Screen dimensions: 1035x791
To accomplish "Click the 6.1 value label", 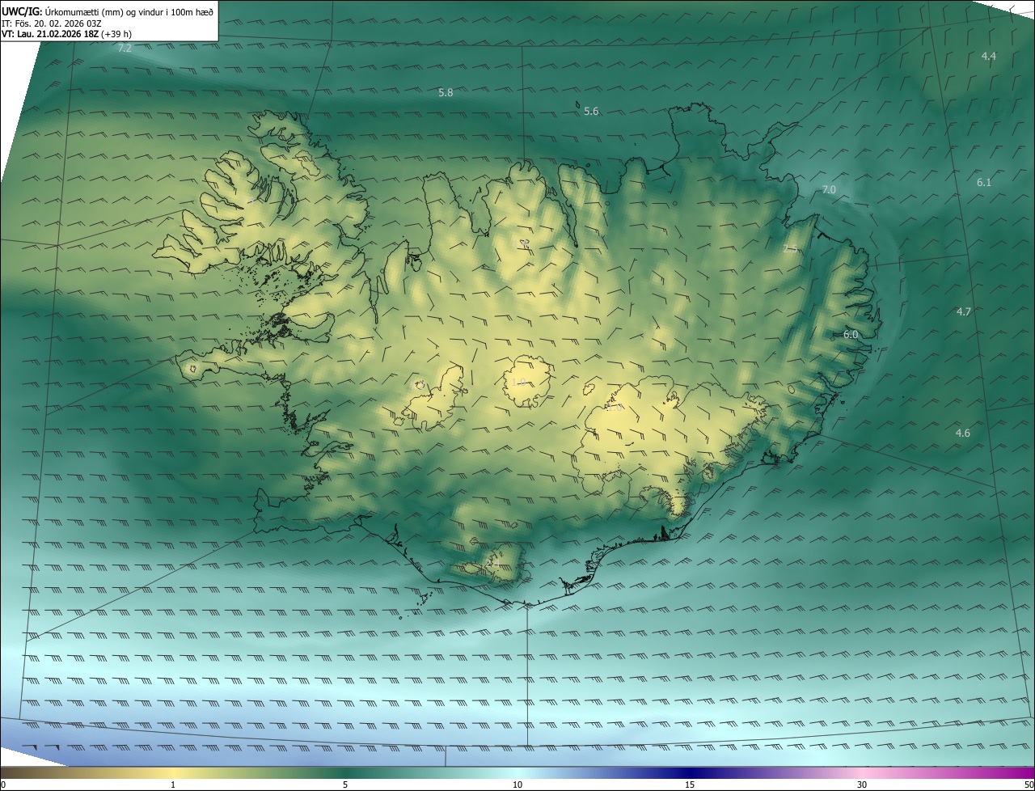I will coord(984,183).
